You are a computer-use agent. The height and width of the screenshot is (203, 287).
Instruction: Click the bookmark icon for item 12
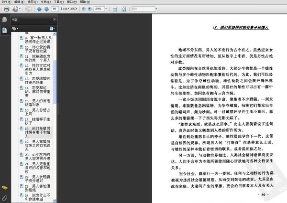click(x=22, y=65)
